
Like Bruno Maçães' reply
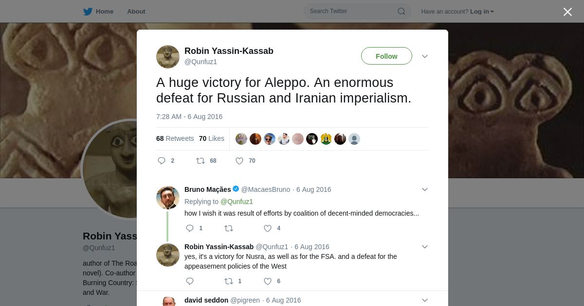click(x=268, y=228)
